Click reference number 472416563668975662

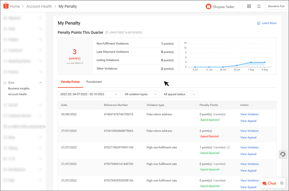(118, 131)
